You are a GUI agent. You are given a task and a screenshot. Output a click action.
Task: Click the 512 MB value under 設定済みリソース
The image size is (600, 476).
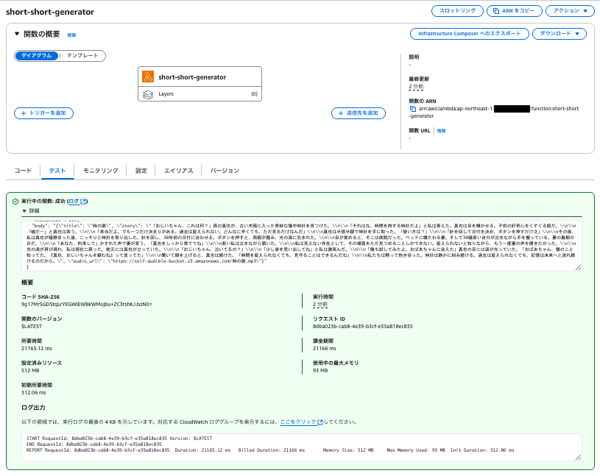pos(30,371)
